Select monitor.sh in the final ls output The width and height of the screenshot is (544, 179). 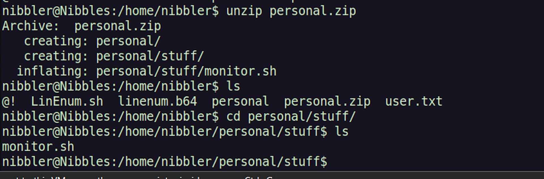click(x=38, y=147)
